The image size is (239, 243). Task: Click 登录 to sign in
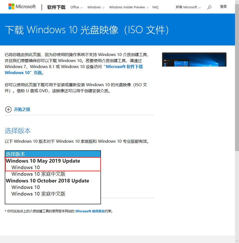click(223, 7)
